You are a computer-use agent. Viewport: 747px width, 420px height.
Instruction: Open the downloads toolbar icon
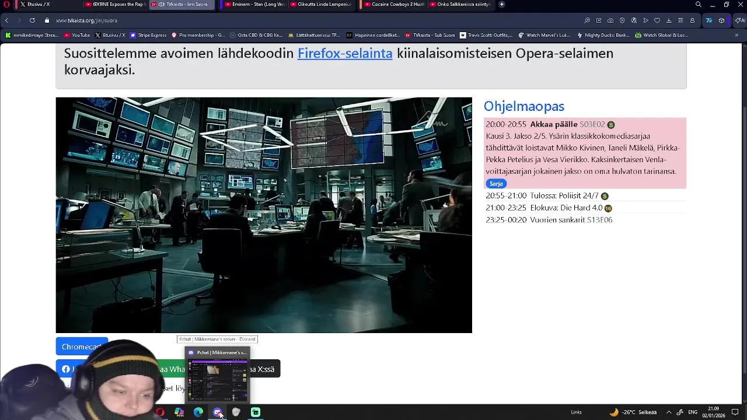(x=669, y=20)
